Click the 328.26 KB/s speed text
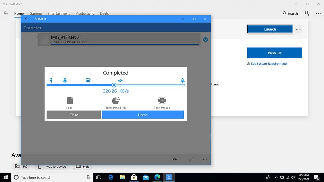 click(116, 91)
